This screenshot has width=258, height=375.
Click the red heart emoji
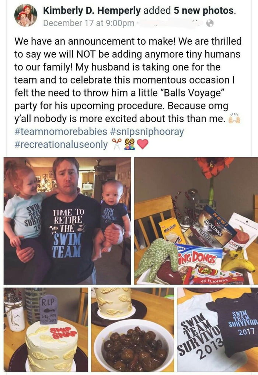142,144
